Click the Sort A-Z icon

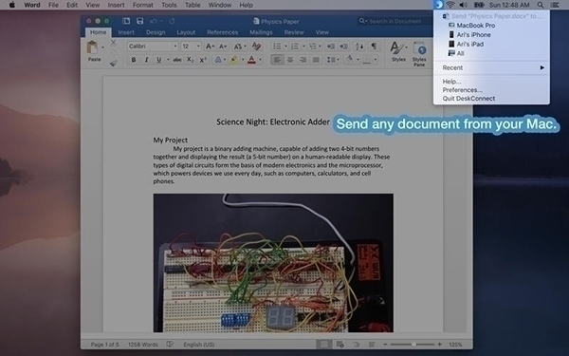click(x=359, y=47)
